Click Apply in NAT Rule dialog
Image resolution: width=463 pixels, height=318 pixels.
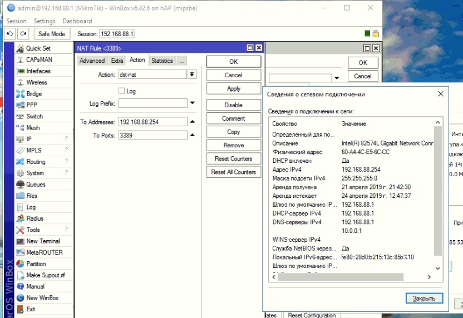(234, 88)
